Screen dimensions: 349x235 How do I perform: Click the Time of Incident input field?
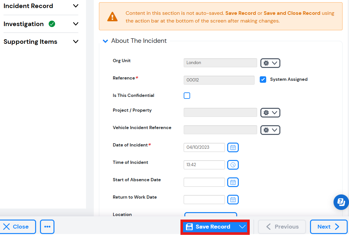tap(204, 165)
